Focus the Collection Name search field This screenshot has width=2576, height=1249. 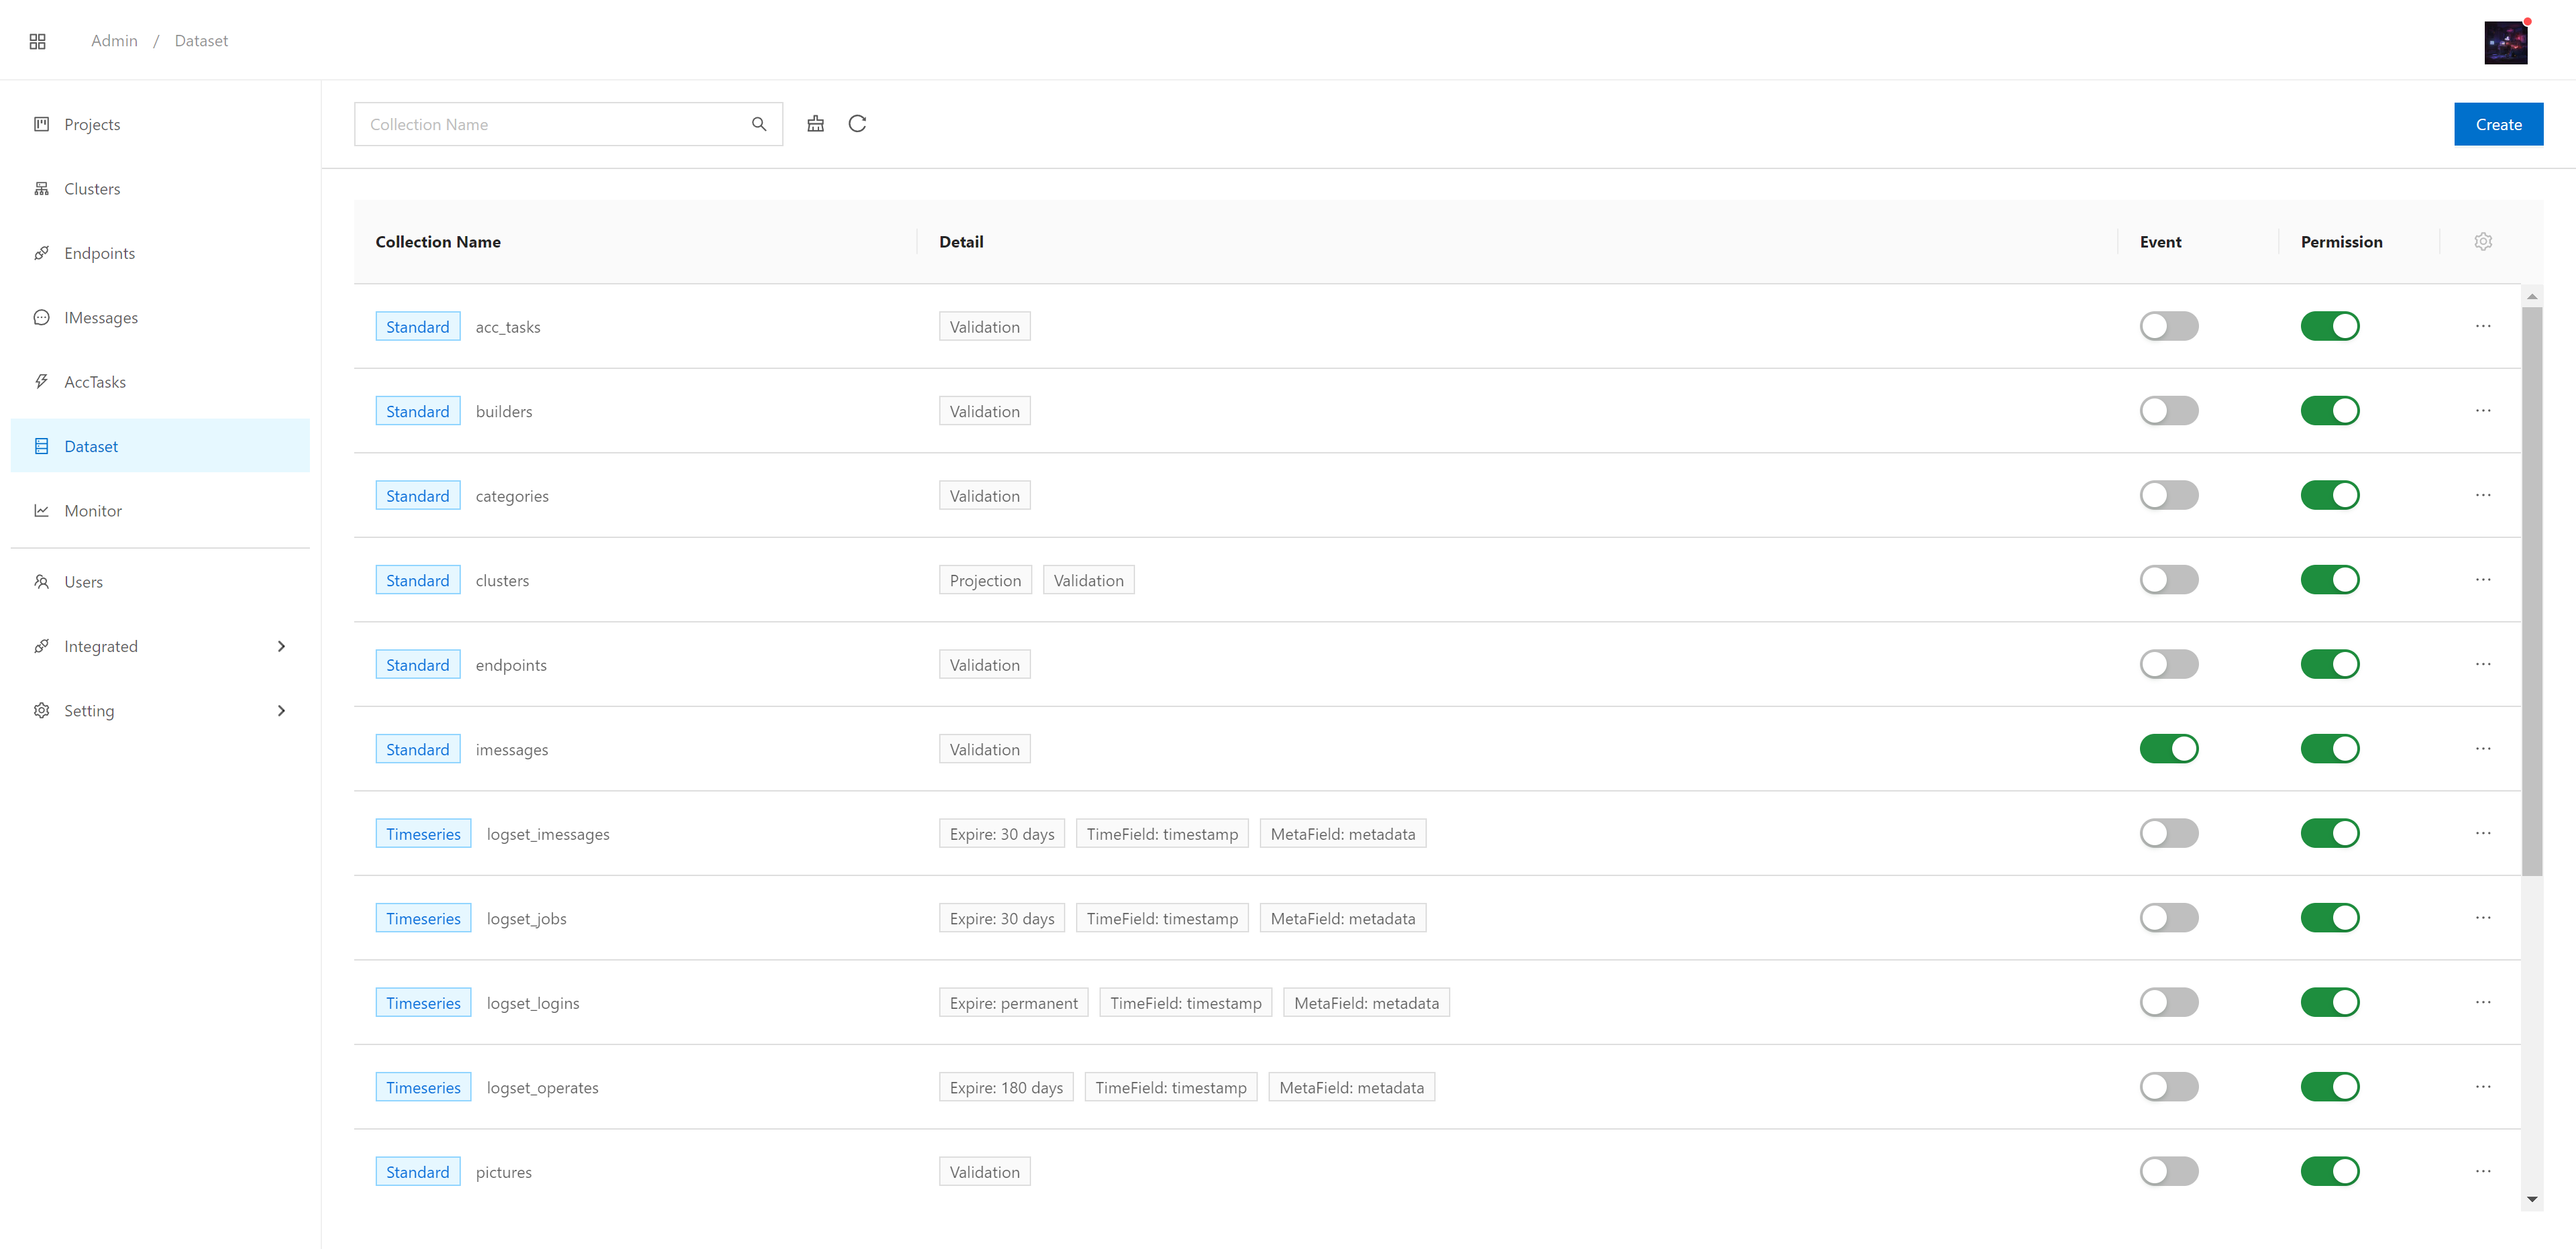coord(550,124)
